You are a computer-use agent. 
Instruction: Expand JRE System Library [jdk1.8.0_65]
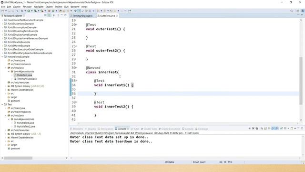click(x=5, y=86)
